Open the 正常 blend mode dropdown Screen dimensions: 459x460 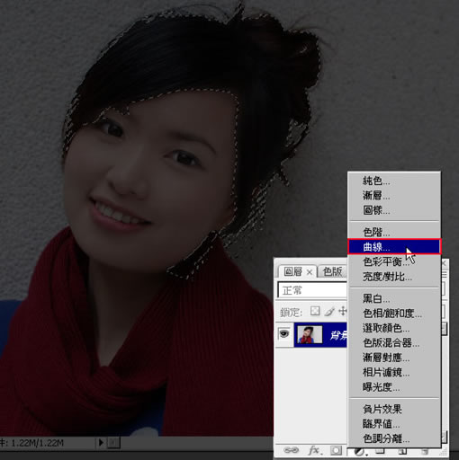(312, 290)
